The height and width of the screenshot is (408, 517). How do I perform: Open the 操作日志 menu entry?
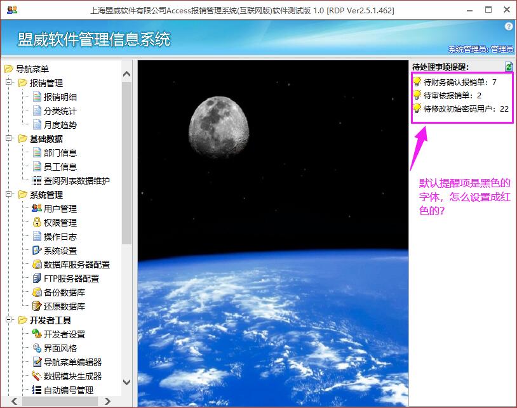pyautogui.click(x=60, y=237)
